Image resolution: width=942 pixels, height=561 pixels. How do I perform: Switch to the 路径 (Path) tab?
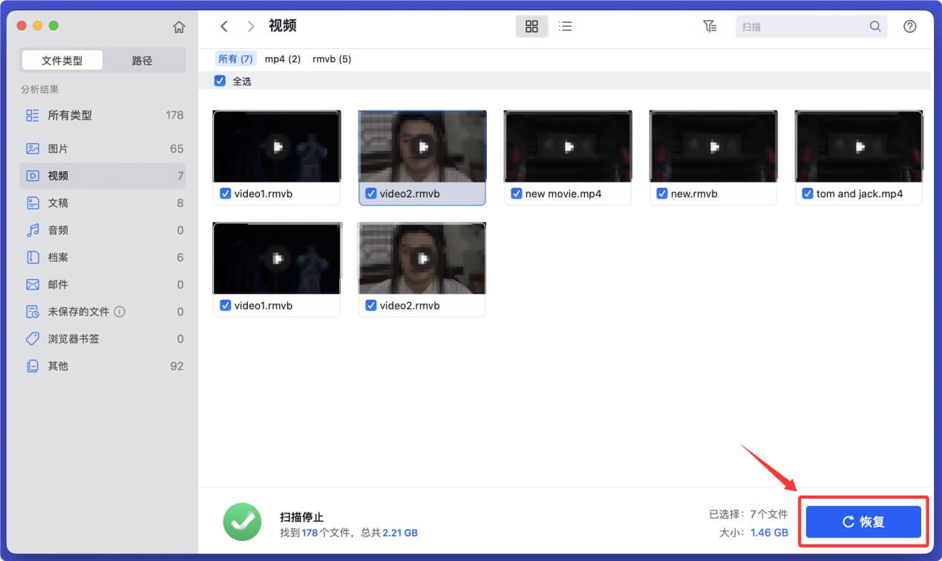(143, 60)
